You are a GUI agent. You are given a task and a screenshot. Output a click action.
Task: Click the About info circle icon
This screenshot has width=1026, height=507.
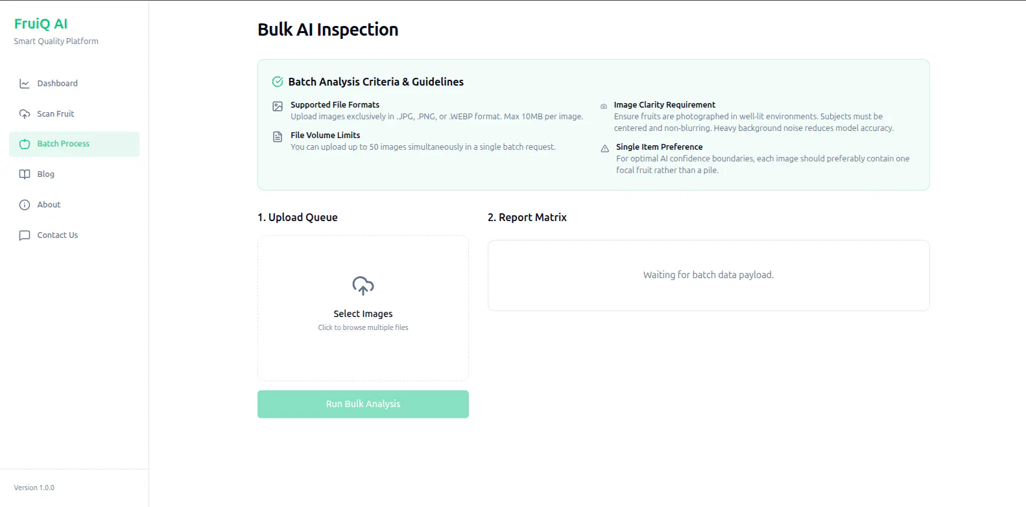coord(25,205)
